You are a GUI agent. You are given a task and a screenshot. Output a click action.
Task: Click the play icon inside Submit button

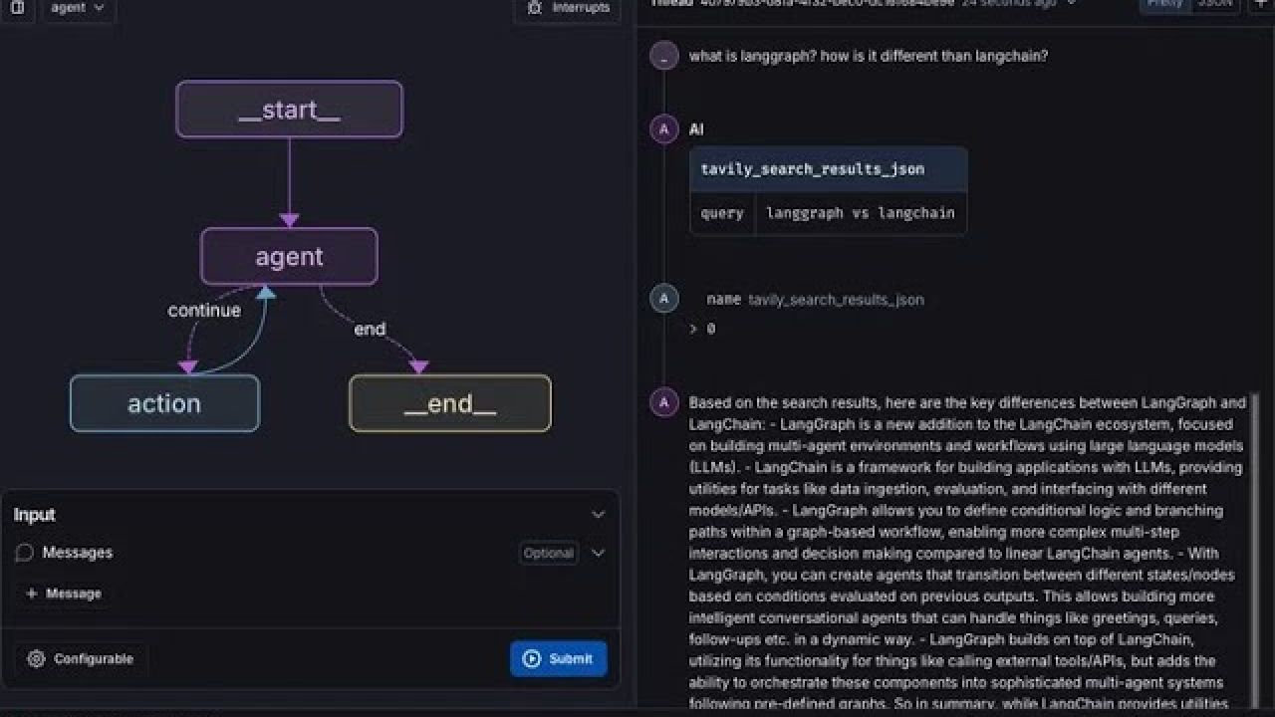point(532,658)
